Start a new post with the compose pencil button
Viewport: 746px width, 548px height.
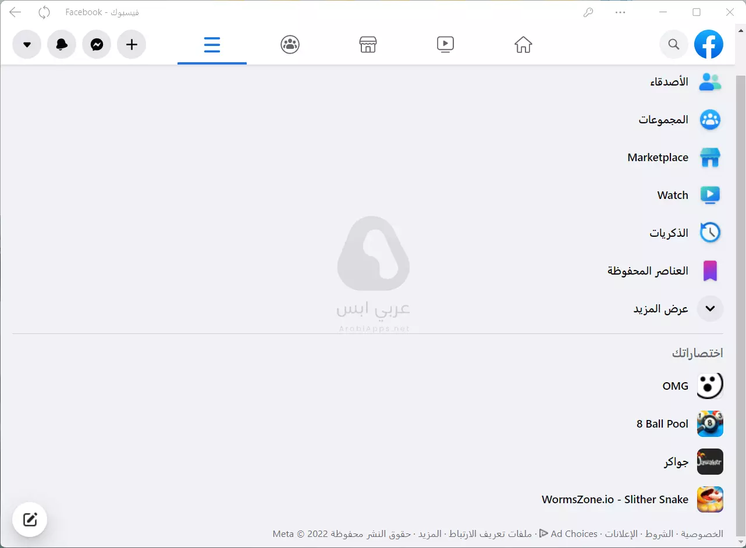(x=30, y=519)
